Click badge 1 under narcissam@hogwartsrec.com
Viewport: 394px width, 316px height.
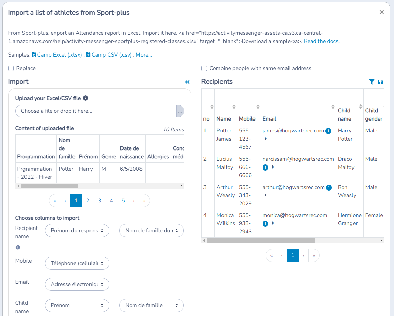(x=265, y=168)
